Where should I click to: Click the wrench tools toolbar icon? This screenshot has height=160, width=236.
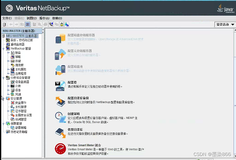[51, 24]
